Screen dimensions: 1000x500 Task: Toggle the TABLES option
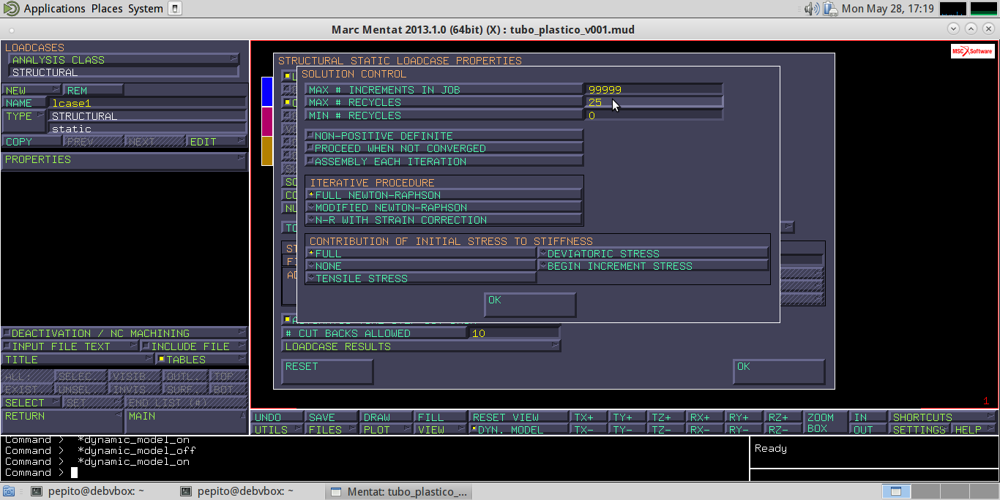[202, 360]
